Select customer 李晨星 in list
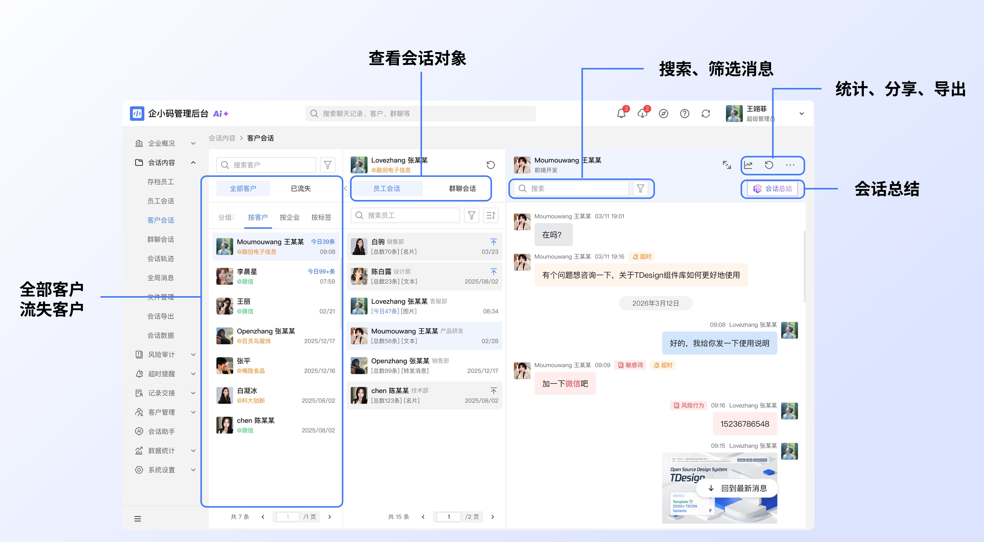This screenshot has width=984, height=542. coord(275,276)
